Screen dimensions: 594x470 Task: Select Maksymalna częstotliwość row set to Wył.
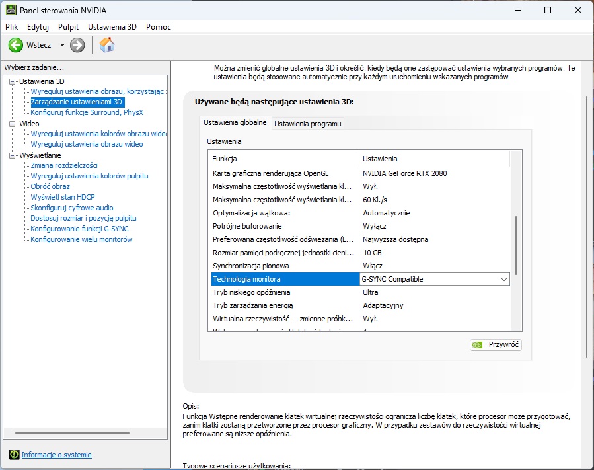click(x=361, y=186)
